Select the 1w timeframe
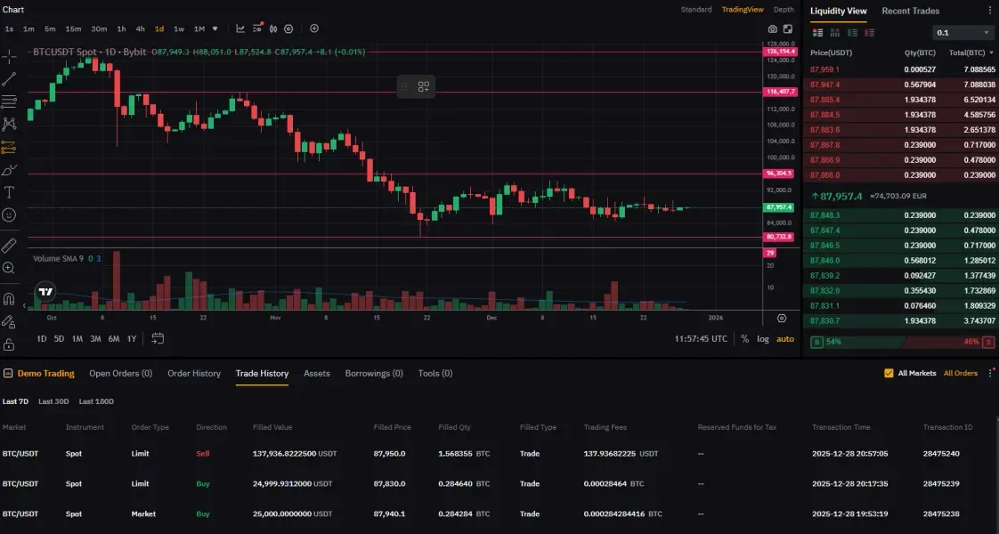Viewport: 999px width, 534px height. click(179, 28)
